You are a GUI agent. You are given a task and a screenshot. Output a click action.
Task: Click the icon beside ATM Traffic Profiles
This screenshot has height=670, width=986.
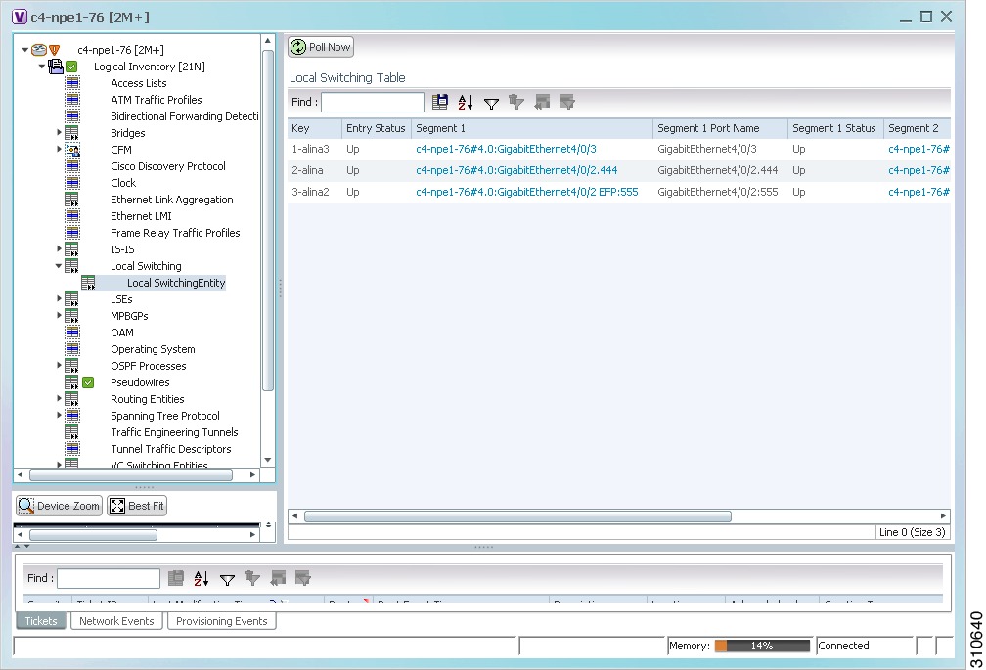point(72,100)
